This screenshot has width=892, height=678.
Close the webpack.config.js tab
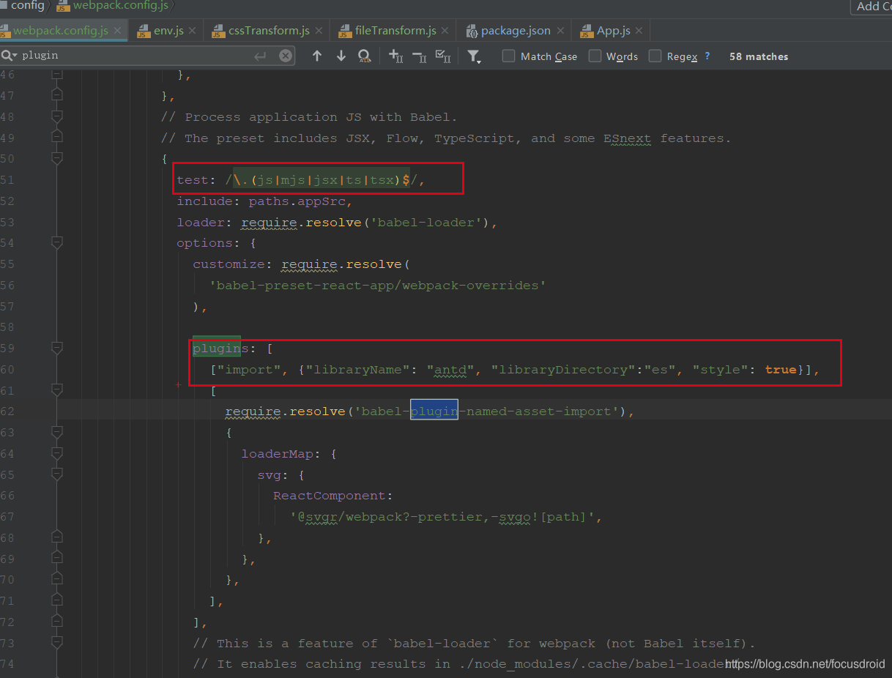[119, 31]
